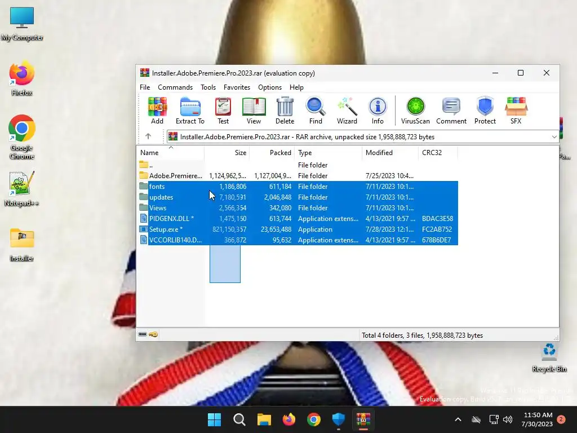
Task: Click the drive icon in status bar
Action: [x=143, y=334]
